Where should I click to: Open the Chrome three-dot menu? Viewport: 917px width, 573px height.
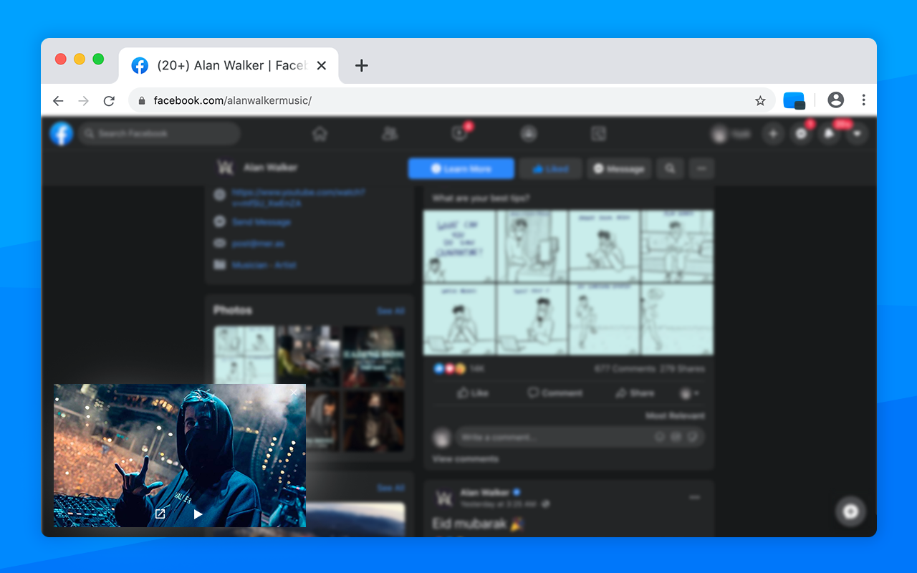coord(864,100)
